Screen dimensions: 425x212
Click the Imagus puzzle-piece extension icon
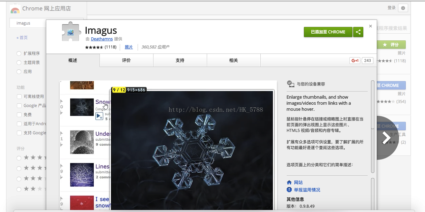click(71, 32)
